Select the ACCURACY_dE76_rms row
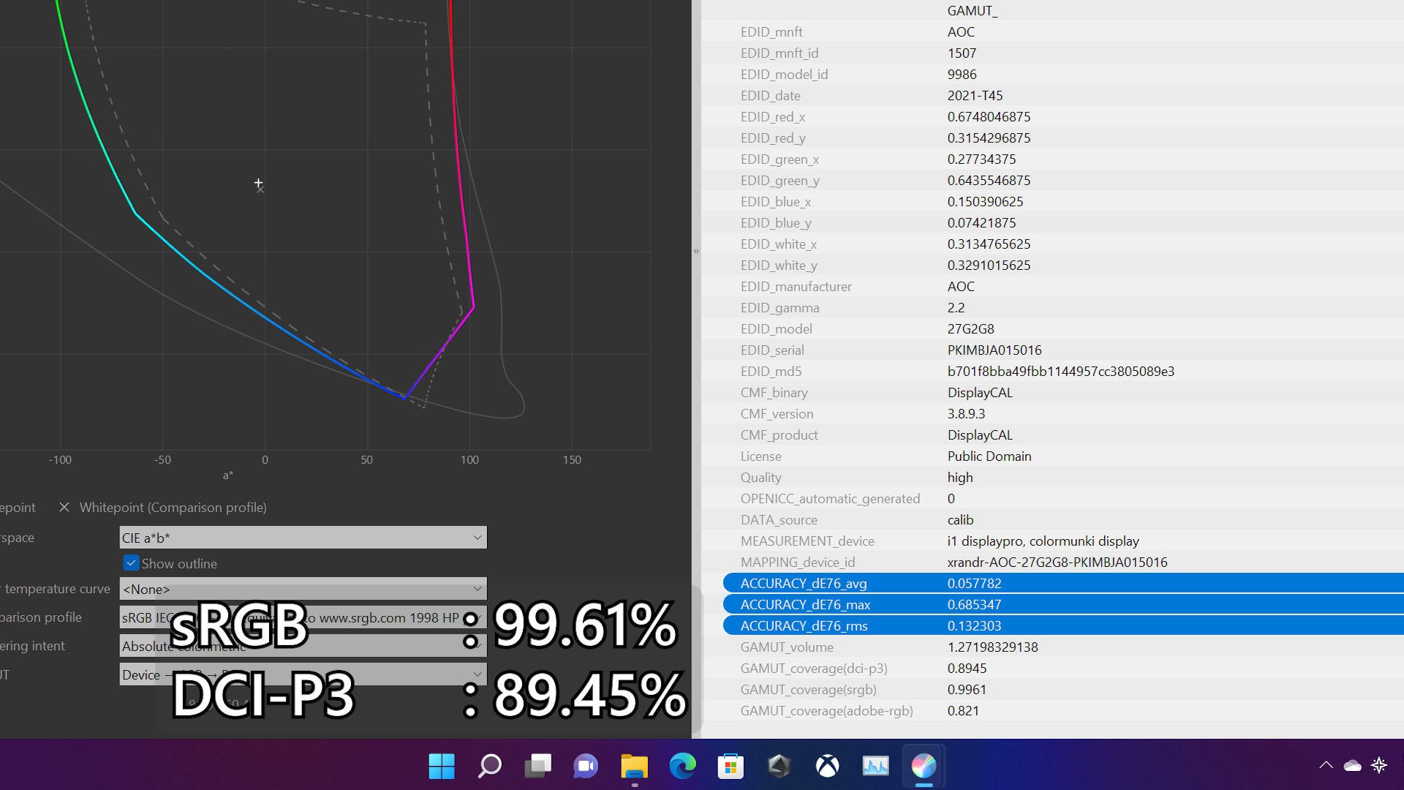The height and width of the screenshot is (790, 1404). tap(1063, 625)
